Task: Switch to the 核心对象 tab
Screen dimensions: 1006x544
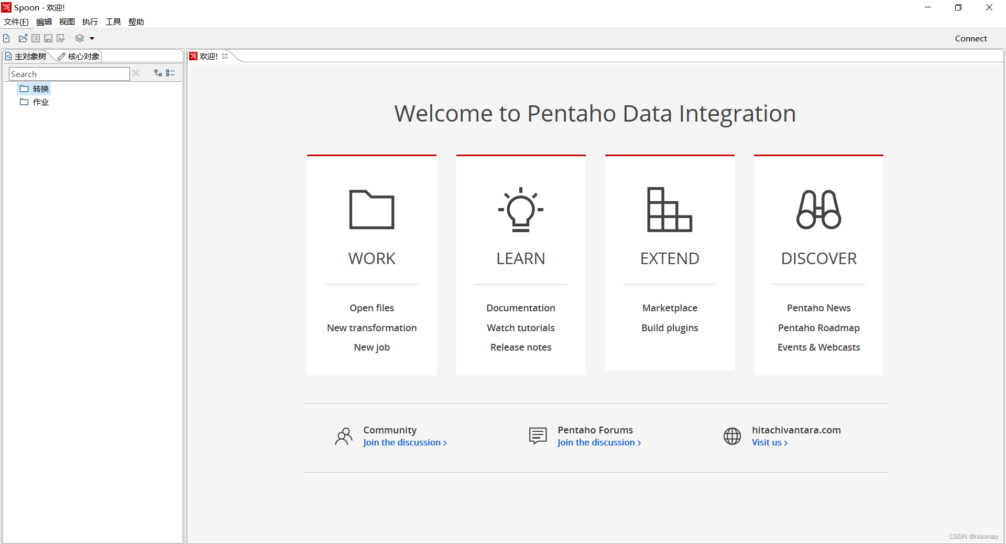Action: [79, 56]
